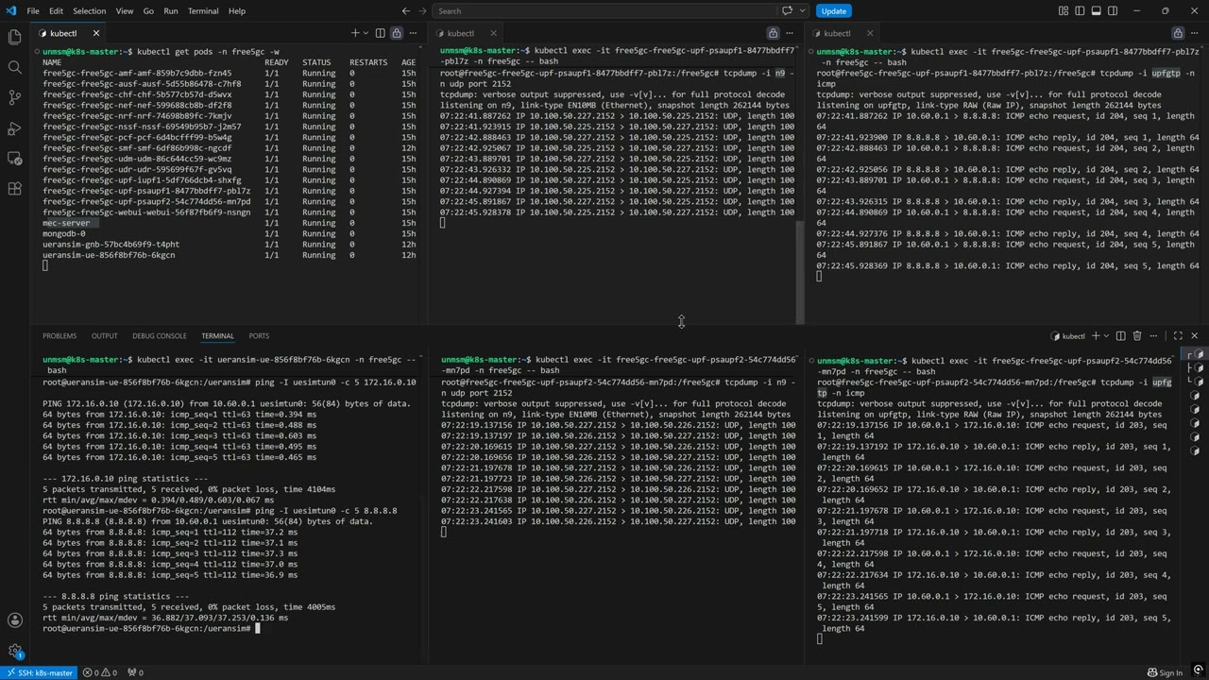Open the Help menu
The height and width of the screenshot is (680, 1209).
pos(237,11)
